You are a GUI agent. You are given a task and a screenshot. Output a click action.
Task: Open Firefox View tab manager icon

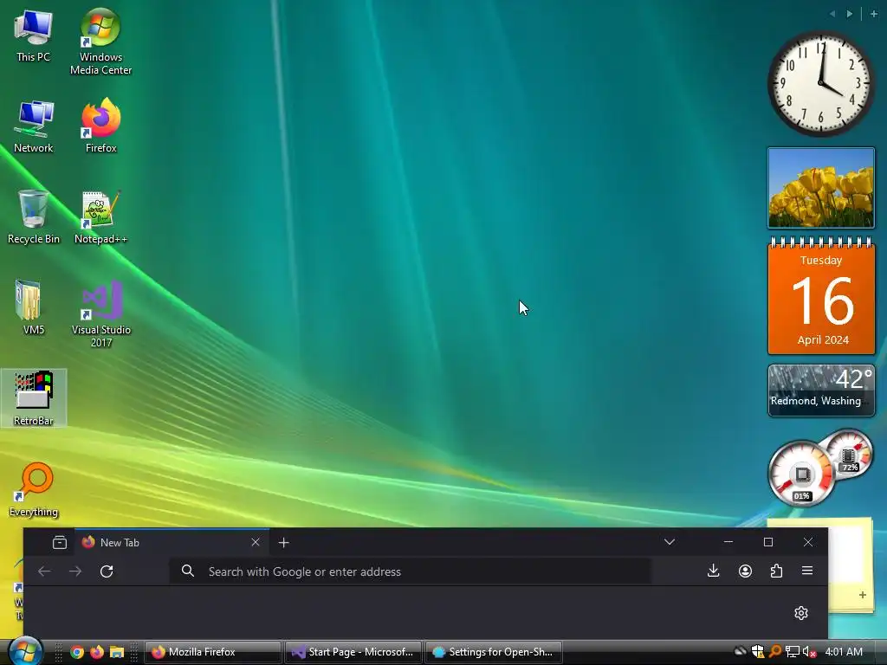[x=60, y=542]
